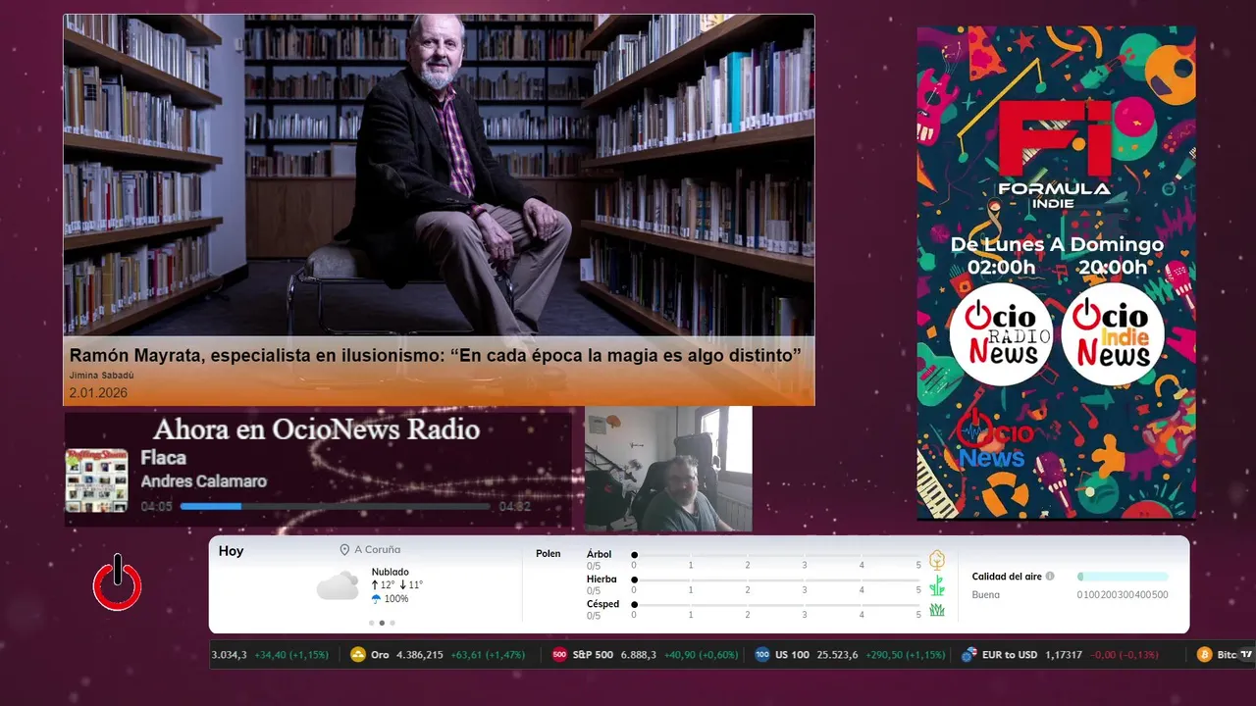Click the Ocio Indie News round logo
The height and width of the screenshot is (706, 1256).
[x=1113, y=334]
